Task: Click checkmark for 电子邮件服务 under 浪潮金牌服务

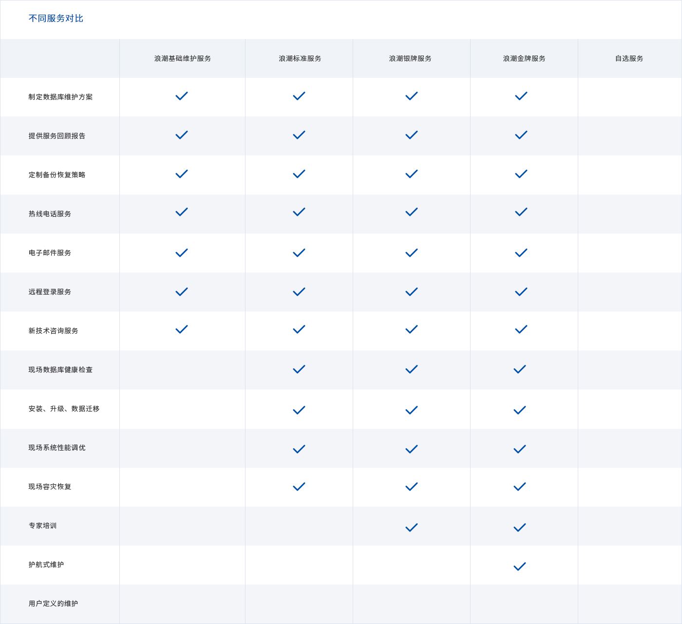Action: [521, 253]
